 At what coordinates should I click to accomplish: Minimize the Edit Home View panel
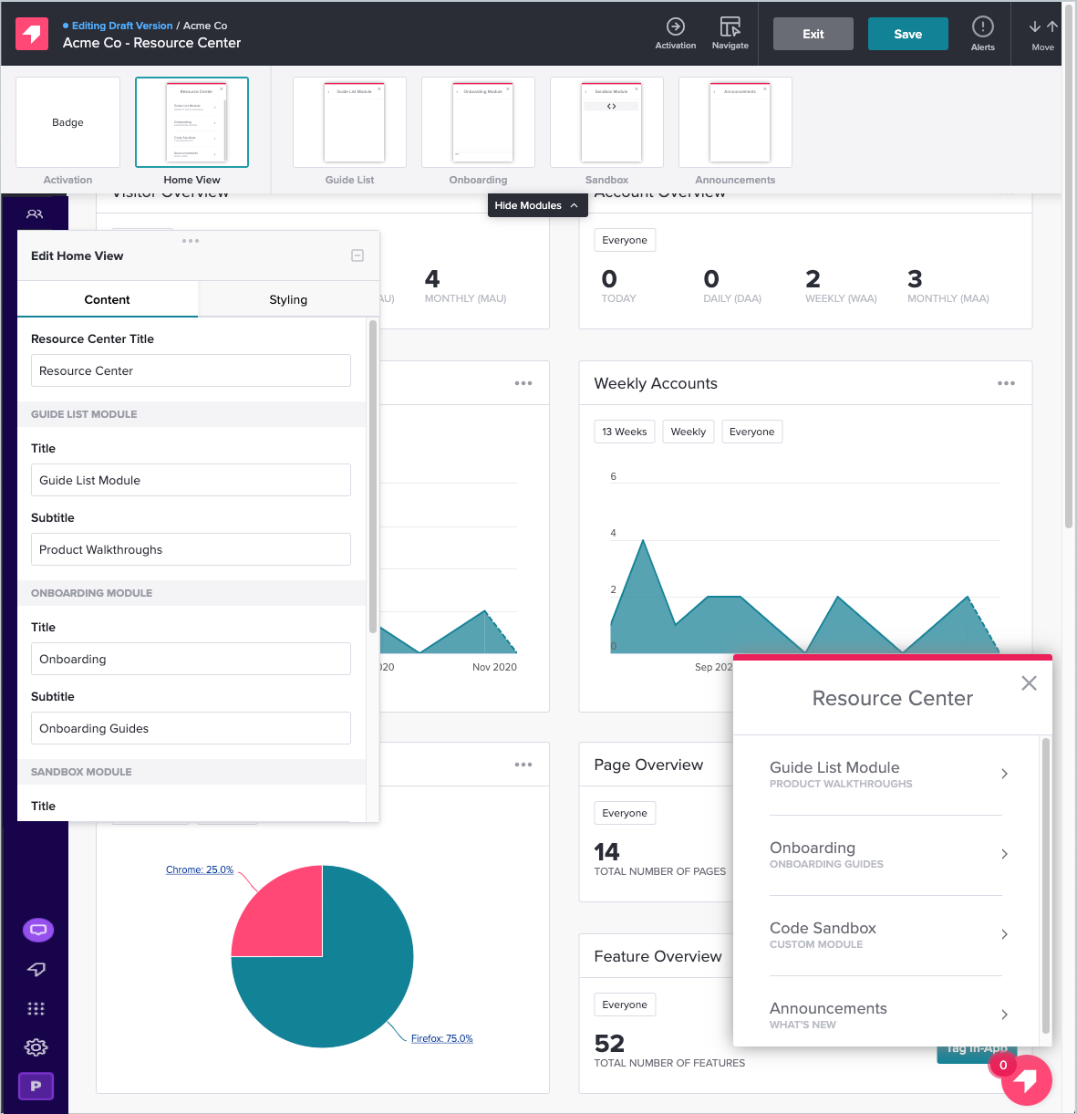tap(357, 255)
